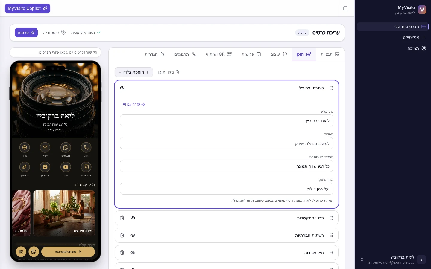Open the QR ושיתוף tab
The height and width of the screenshot is (269, 431).
coord(219,54)
